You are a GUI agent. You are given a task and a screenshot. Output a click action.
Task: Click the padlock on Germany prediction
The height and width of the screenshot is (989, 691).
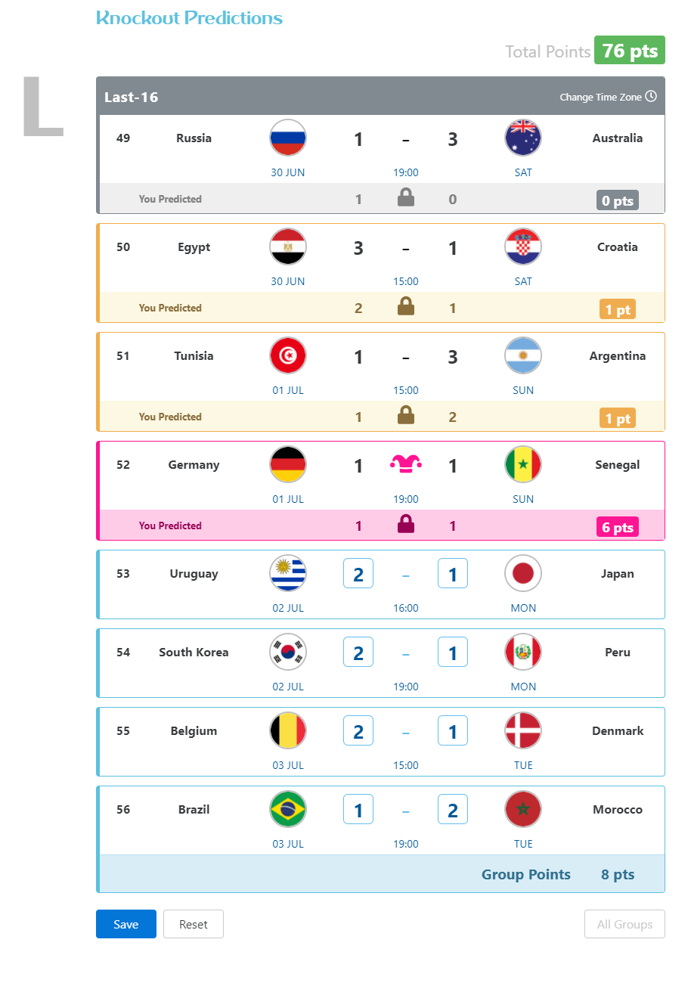point(406,524)
